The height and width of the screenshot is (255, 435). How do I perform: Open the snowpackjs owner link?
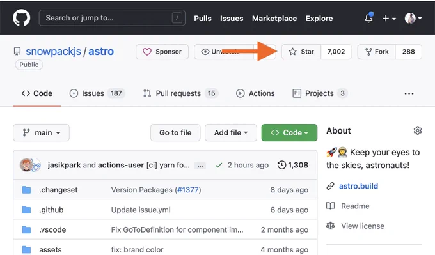[53, 52]
